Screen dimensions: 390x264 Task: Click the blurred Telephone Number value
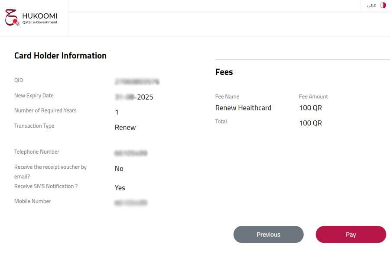(131, 153)
